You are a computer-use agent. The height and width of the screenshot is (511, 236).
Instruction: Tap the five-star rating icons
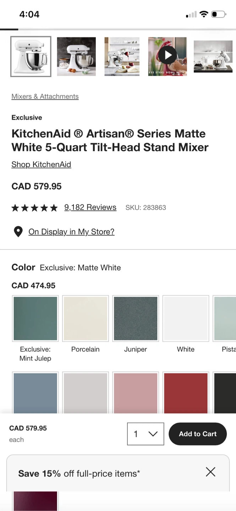click(34, 208)
